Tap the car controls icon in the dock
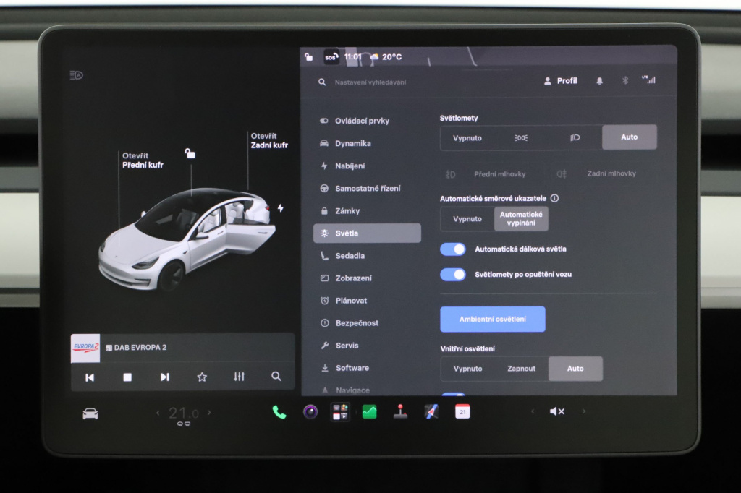Screen dimensions: 741x493 click(x=90, y=414)
